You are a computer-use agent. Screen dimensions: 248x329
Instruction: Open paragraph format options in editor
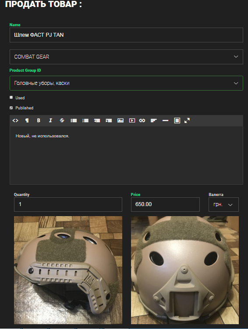(27, 120)
